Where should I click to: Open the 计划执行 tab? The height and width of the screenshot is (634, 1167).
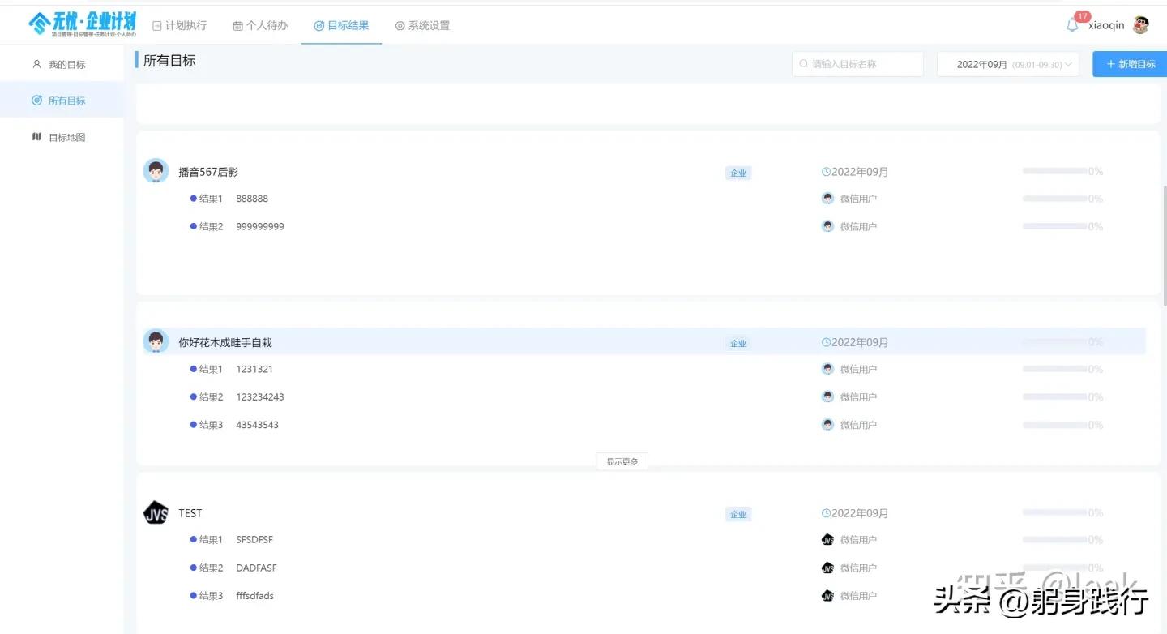(x=179, y=25)
